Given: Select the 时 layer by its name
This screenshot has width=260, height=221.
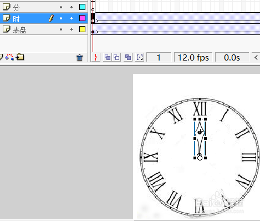Looking at the screenshot, I should (16, 19).
